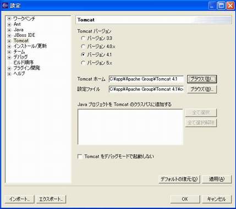Image resolution: width=236 pixels, height=209 pixels.
Task: Expand the ワークベンチ tree node
Action: pyautogui.click(x=9, y=19)
